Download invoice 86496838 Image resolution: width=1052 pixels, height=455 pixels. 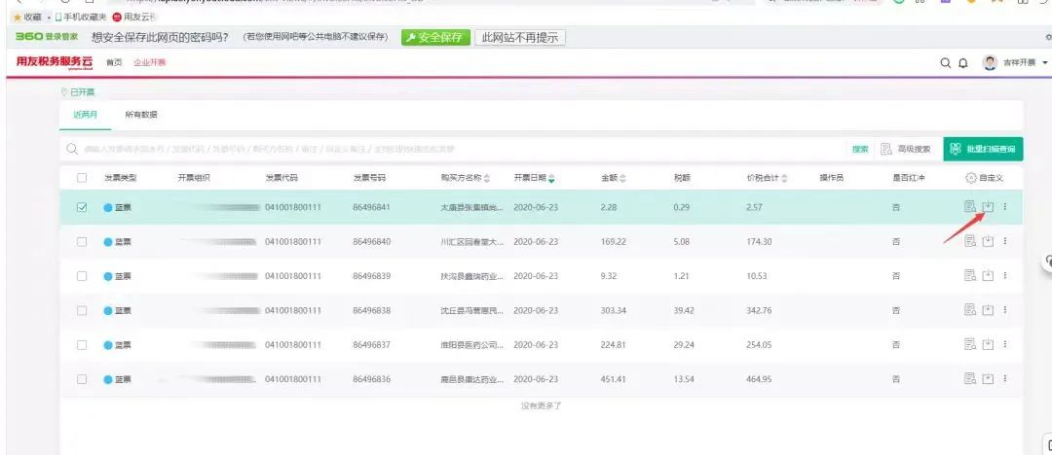[988, 309]
